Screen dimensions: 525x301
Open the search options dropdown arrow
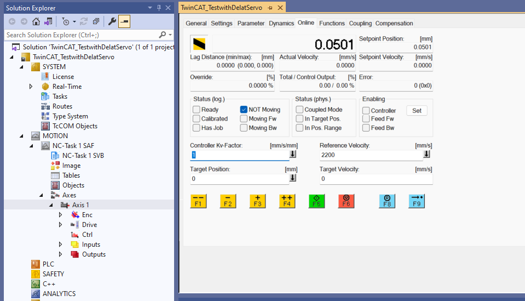[x=170, y=35]
